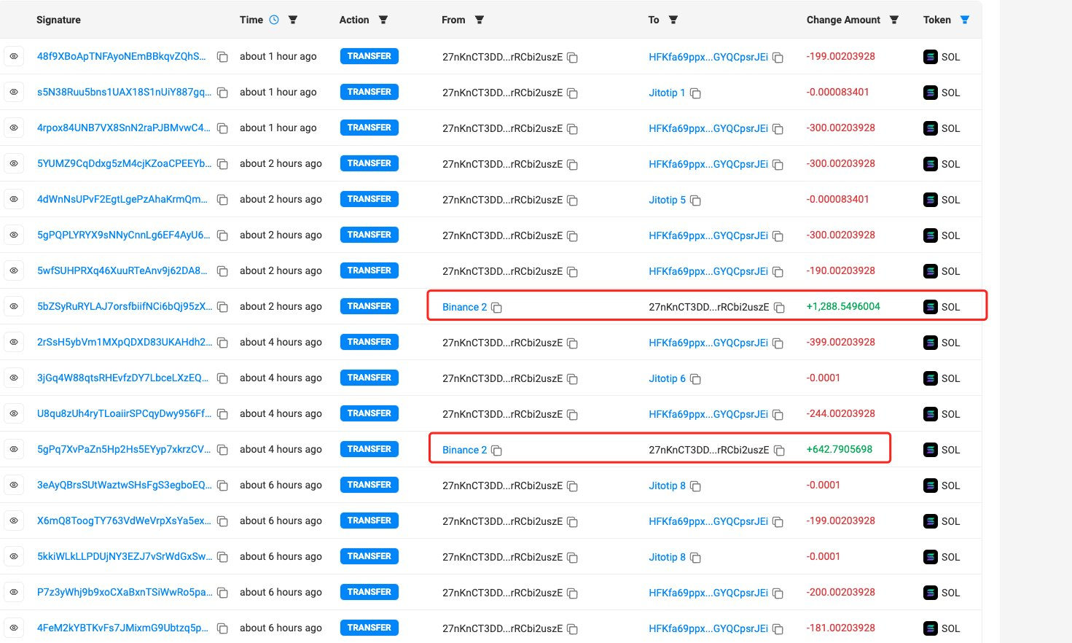Toggle eye icon for 2rSsH5ybVm1M row

(14, 342)
